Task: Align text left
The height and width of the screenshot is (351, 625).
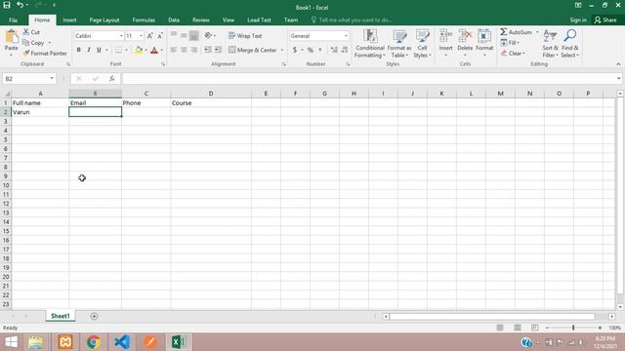Action: (174, 50)
